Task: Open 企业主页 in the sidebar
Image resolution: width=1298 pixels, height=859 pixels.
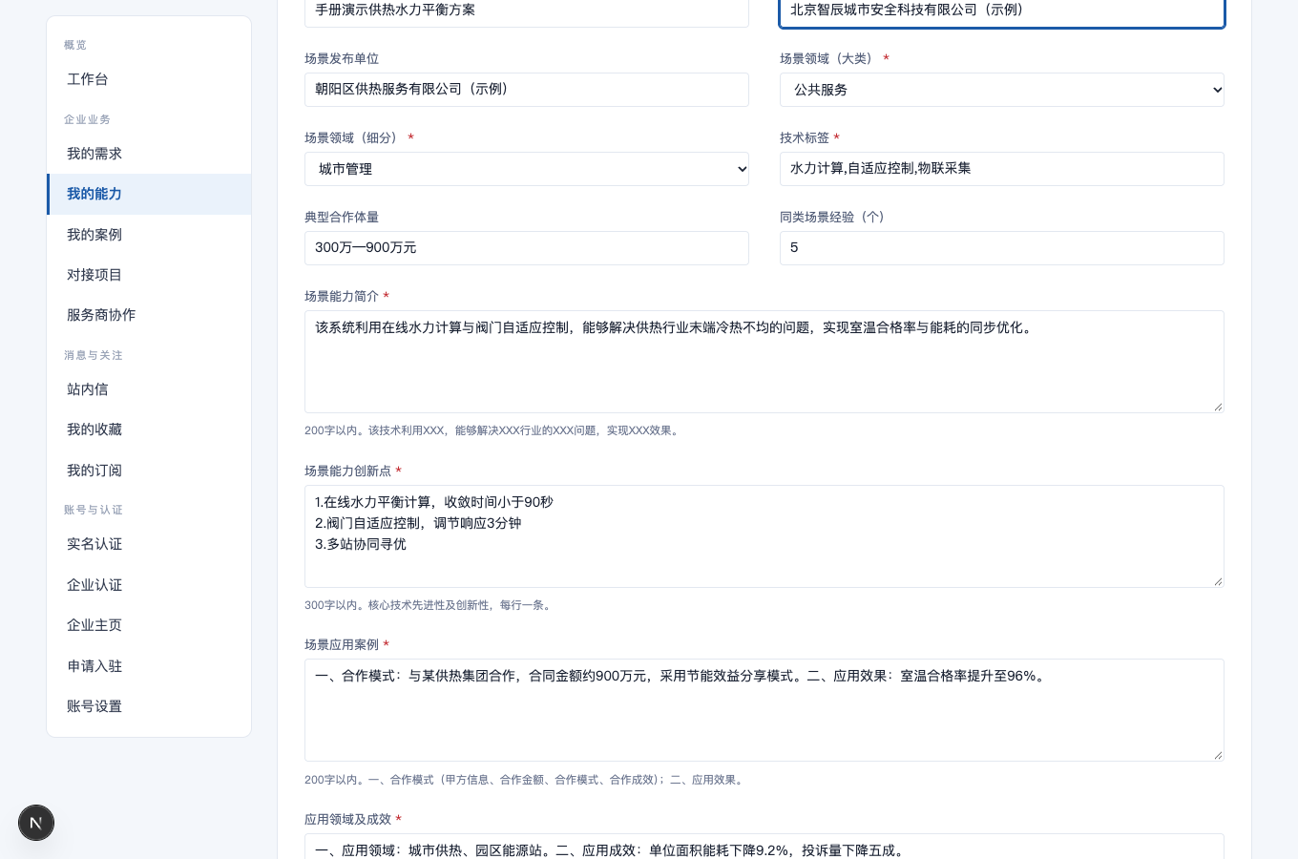Action: (x=149, y=625)
